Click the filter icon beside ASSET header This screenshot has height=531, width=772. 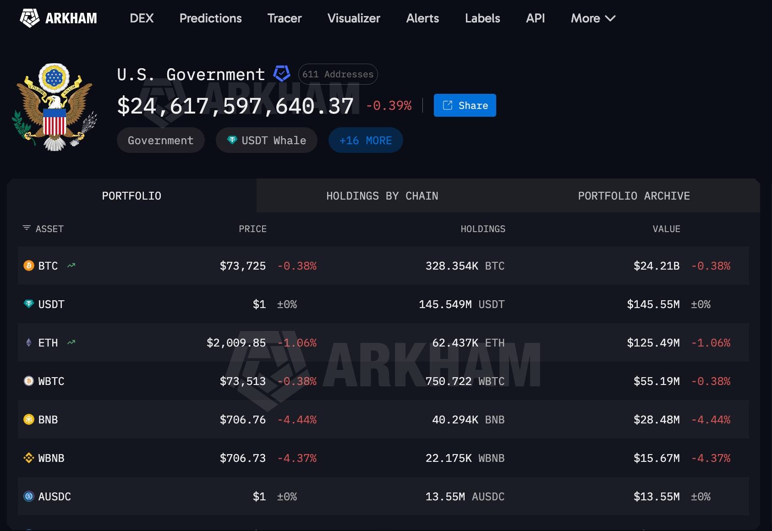click(27, 228)
